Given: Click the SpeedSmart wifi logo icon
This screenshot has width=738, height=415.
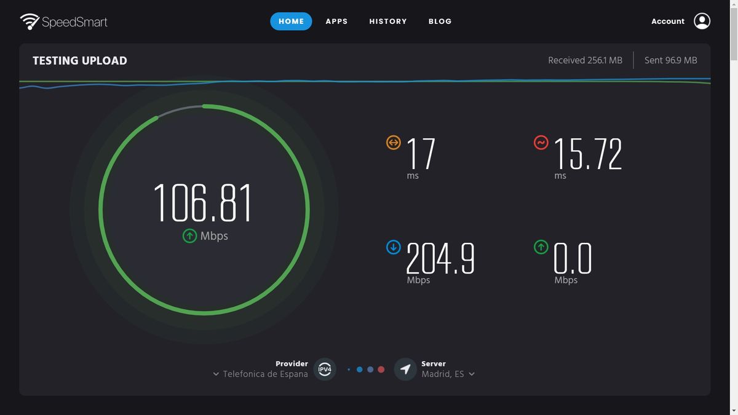Looking at the screenshot, I should click(29, 20).
